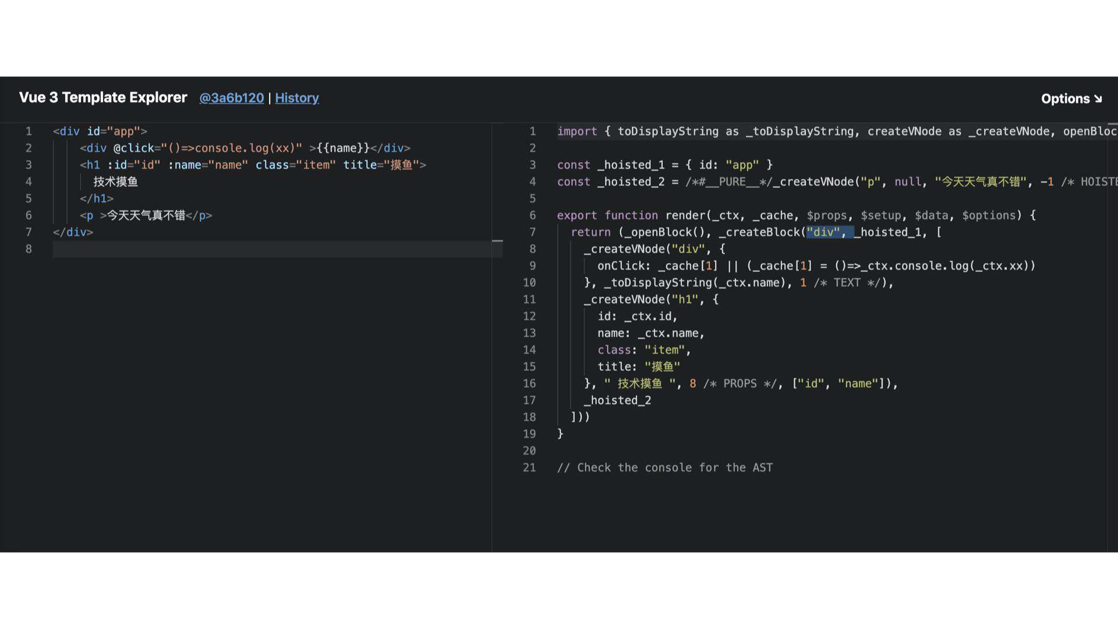Click line number 6 in output gutter

[x=532, y=215]
